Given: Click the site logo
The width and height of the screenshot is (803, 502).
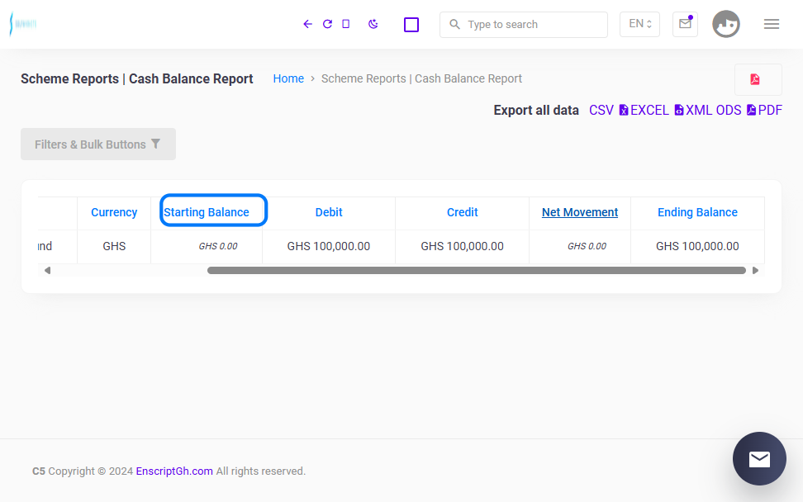Looking at the screenshot, I should pos(23,24).
